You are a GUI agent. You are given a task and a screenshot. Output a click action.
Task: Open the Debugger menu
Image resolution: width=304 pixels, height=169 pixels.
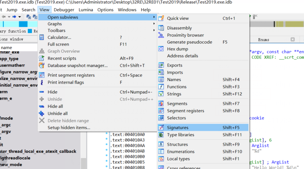[x=64, y=10]
